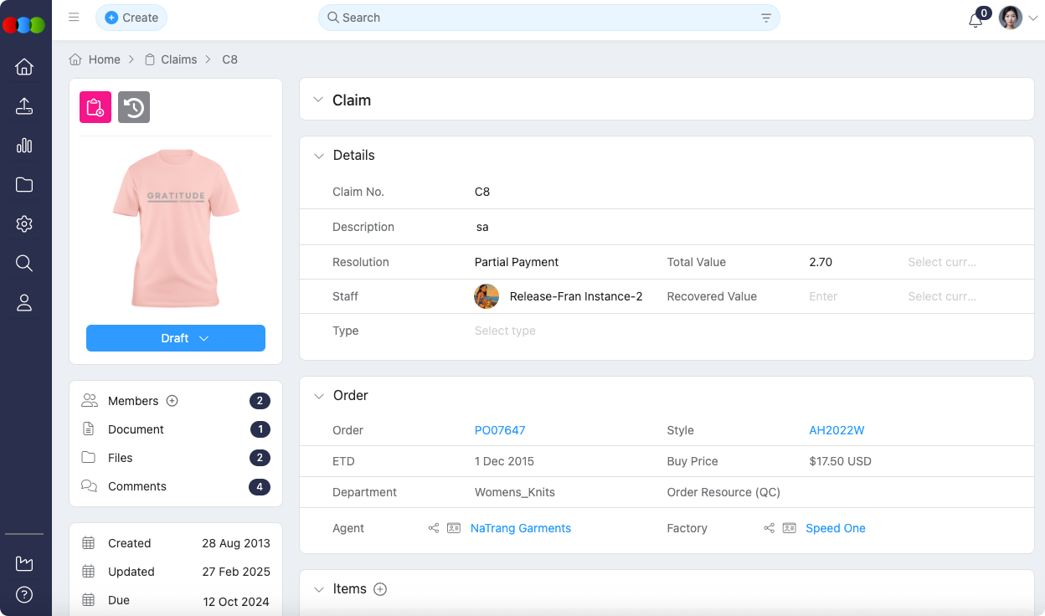Open the notifications bell
The height and width of the screenshot is (616, 1045).
976,20
